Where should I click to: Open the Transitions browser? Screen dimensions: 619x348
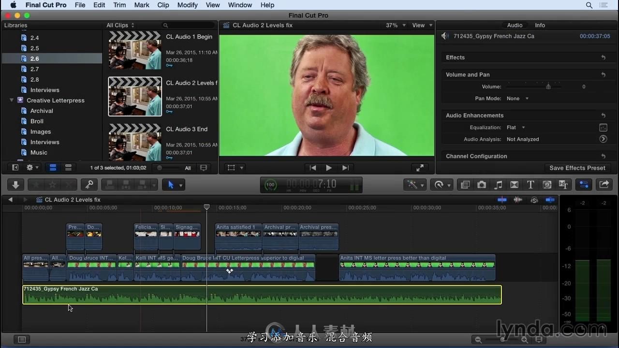pyautogui.click(x=515, y=185)
